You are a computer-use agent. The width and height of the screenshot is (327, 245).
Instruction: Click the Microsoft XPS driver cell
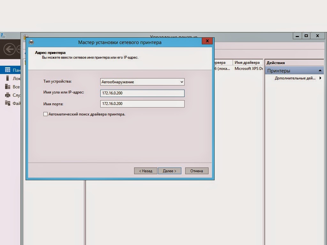(x=248, y=69)
